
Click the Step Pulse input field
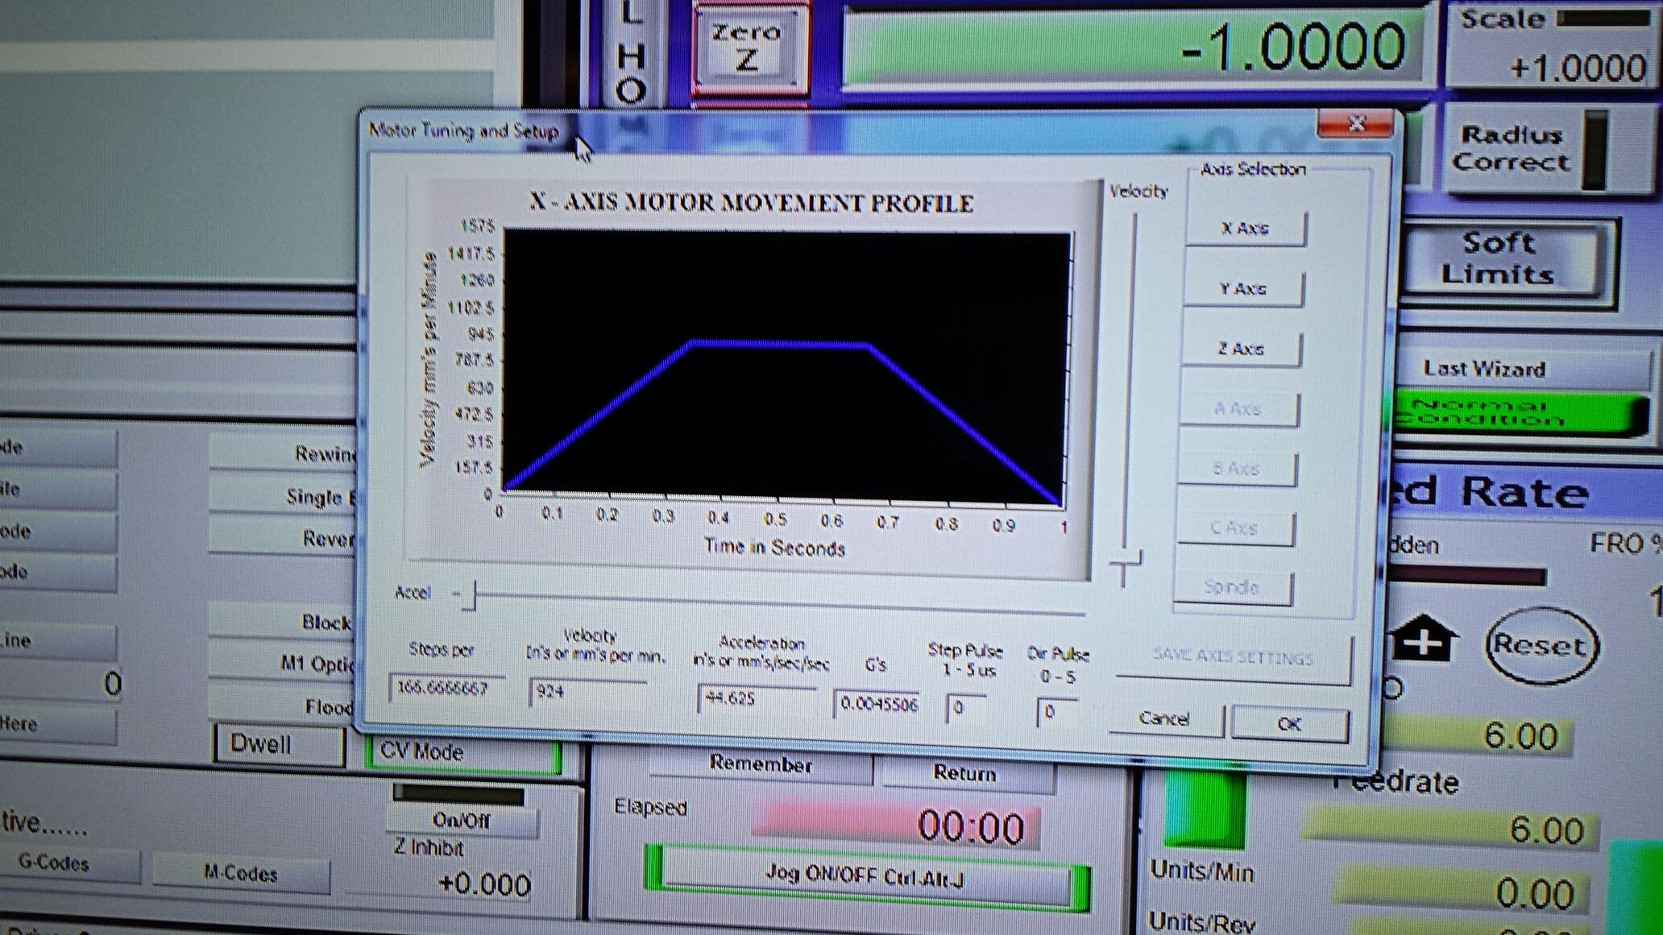click(x=964, y=709)
